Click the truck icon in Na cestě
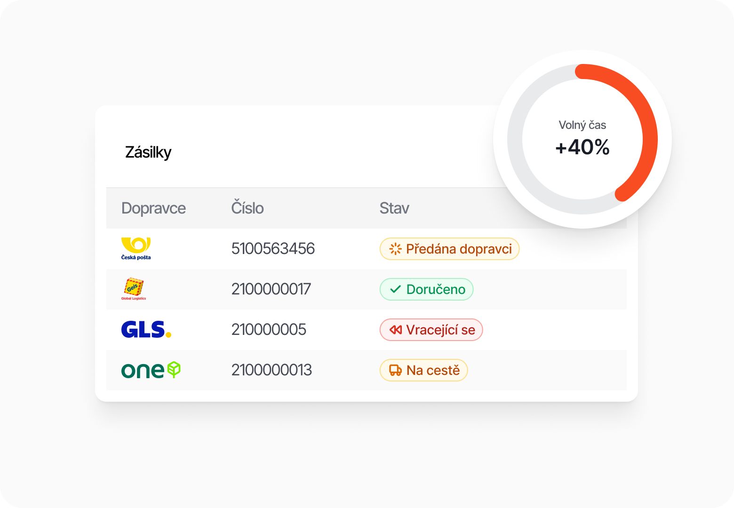 pos(395,370)
